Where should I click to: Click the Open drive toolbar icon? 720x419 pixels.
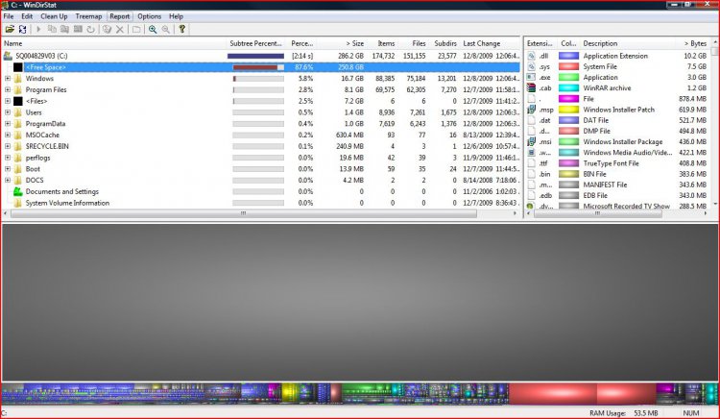(x=10, y=30)
